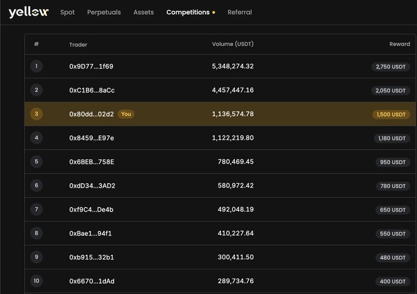Click volume value 1,136,574.78
The width and height of the screenshot is (417, 294).
click(x=232, y=114)
